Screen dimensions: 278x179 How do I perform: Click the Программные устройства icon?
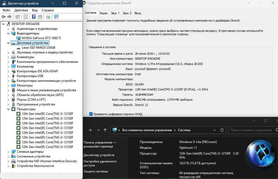pos(13,104)
